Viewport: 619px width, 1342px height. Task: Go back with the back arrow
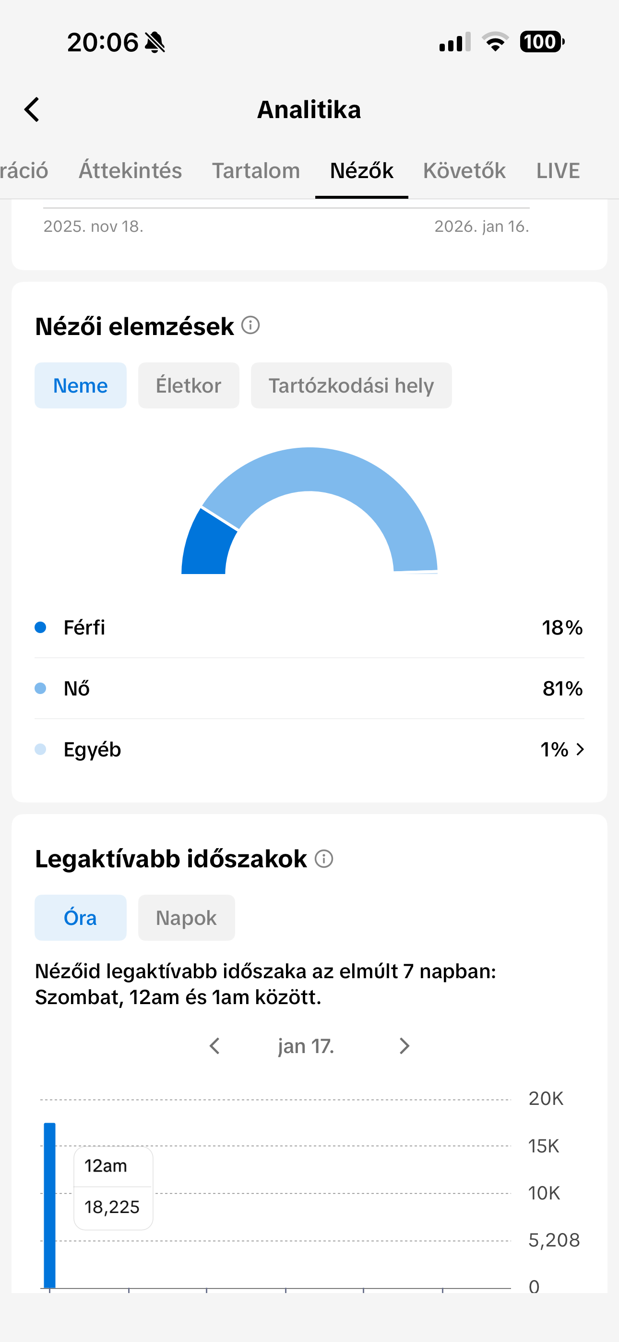pos(32,110)
